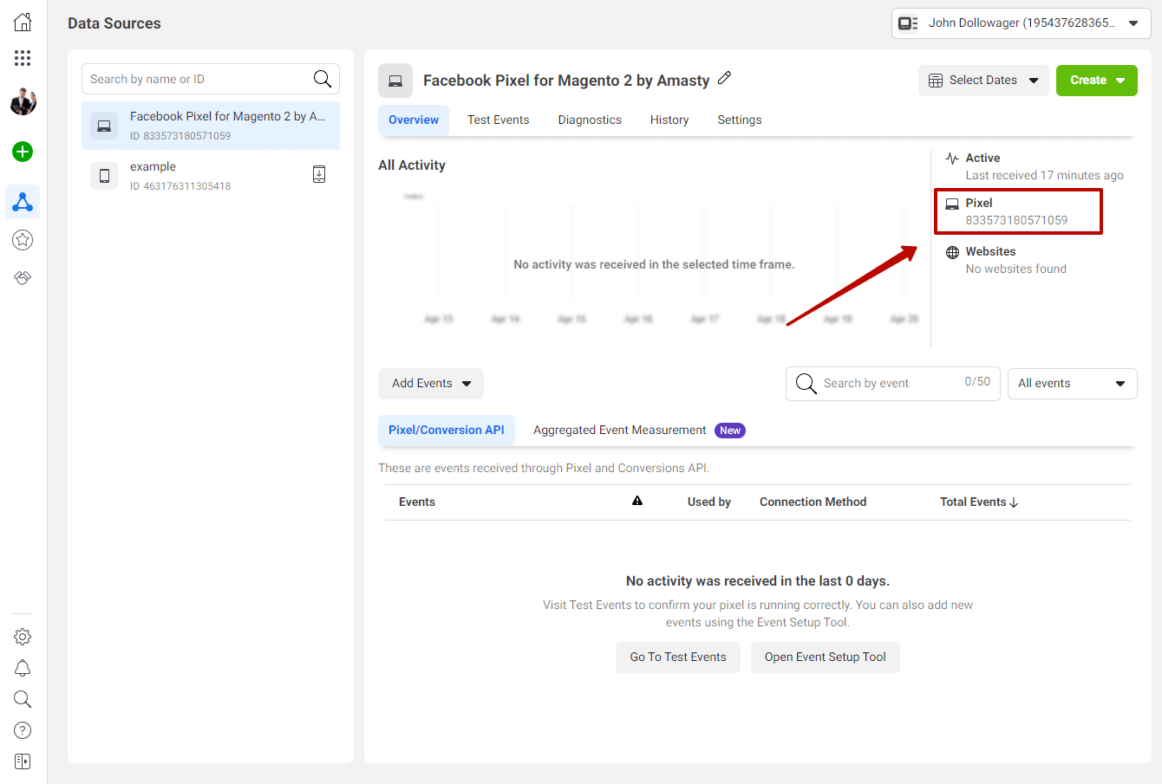1162x784 pixels.
Task: Open the all tools grid menu
Action: [23, 58]
